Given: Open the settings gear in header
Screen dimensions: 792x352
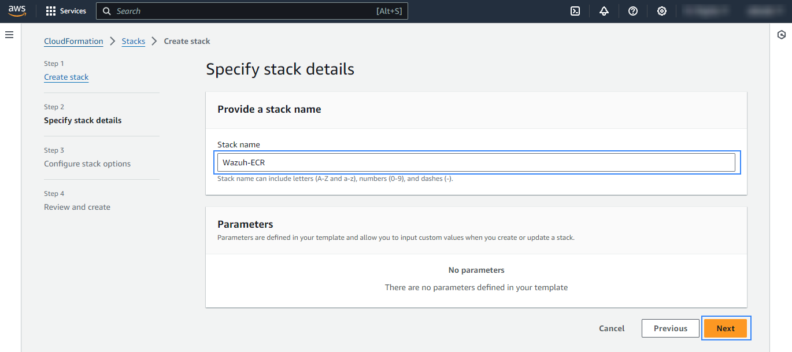Looking at the screenshot, I should [662, 11].
